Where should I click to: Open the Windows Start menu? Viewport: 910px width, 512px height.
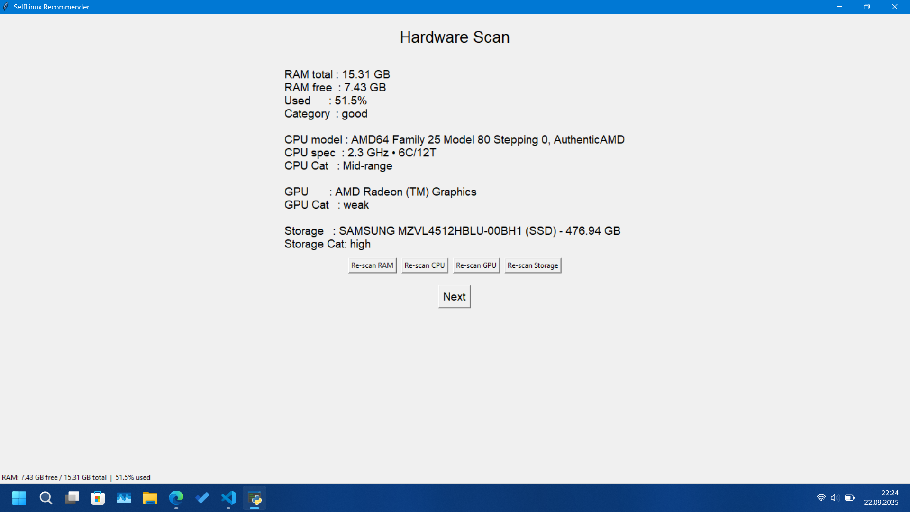(19, 498)
